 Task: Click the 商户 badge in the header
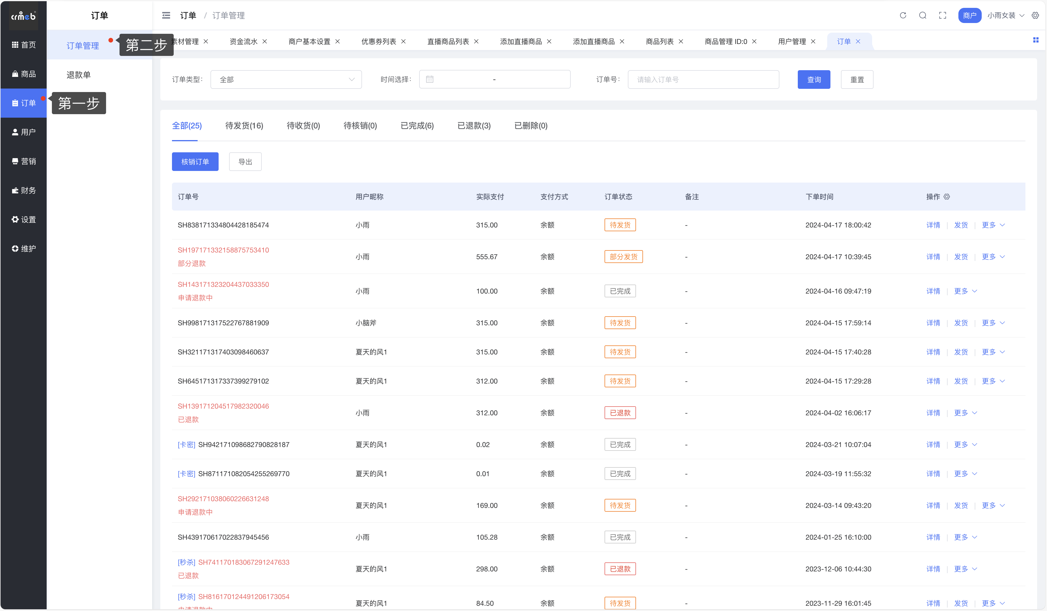[x=970, y=15]
